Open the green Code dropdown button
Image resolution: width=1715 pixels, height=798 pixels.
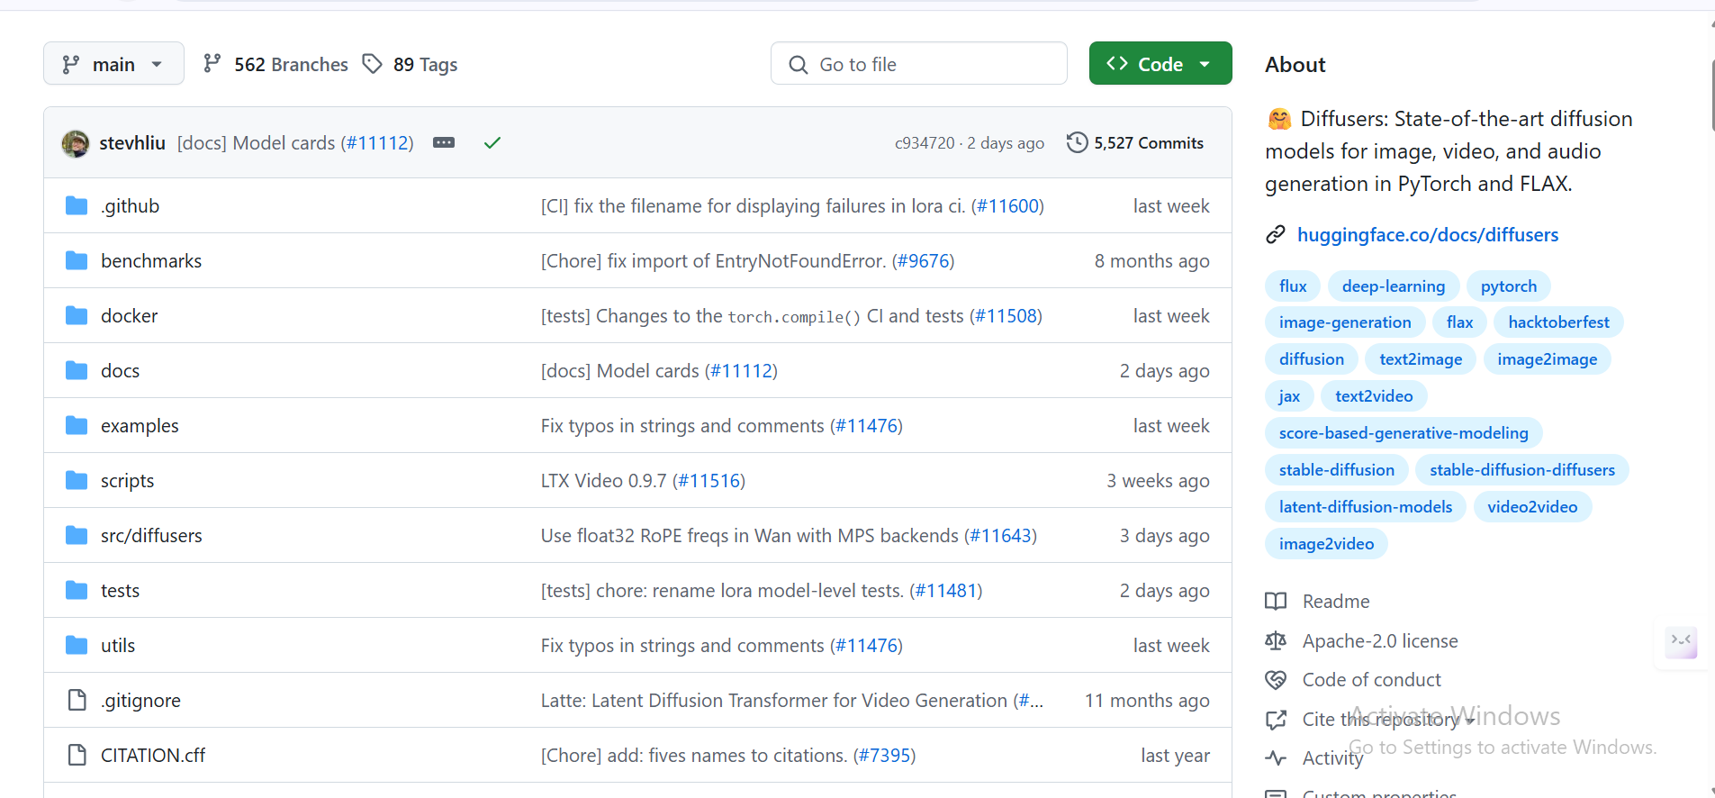[x=1160, y=64]
